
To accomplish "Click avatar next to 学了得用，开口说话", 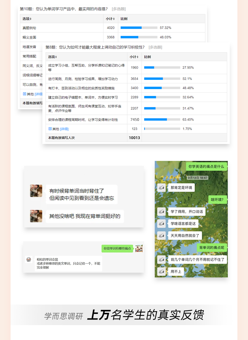I will (161, 212).
